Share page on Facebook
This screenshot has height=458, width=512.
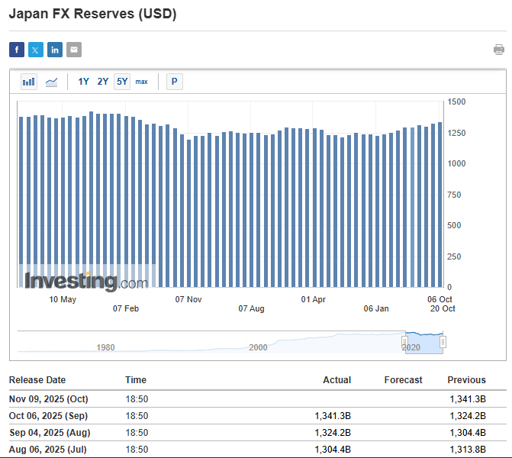point(17,50)
